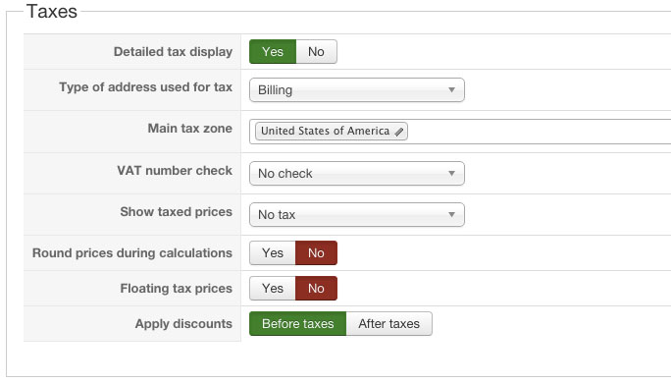
Task: Enable Round prices during calculations Yes
Action: (x=273, y=252)
